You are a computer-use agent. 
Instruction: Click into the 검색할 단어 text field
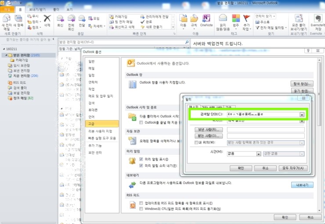click(x=264, y=114)
